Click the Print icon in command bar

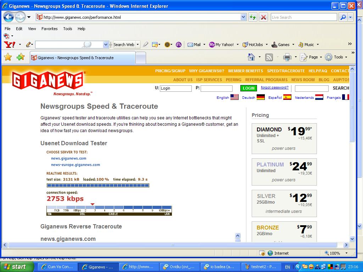287,57
